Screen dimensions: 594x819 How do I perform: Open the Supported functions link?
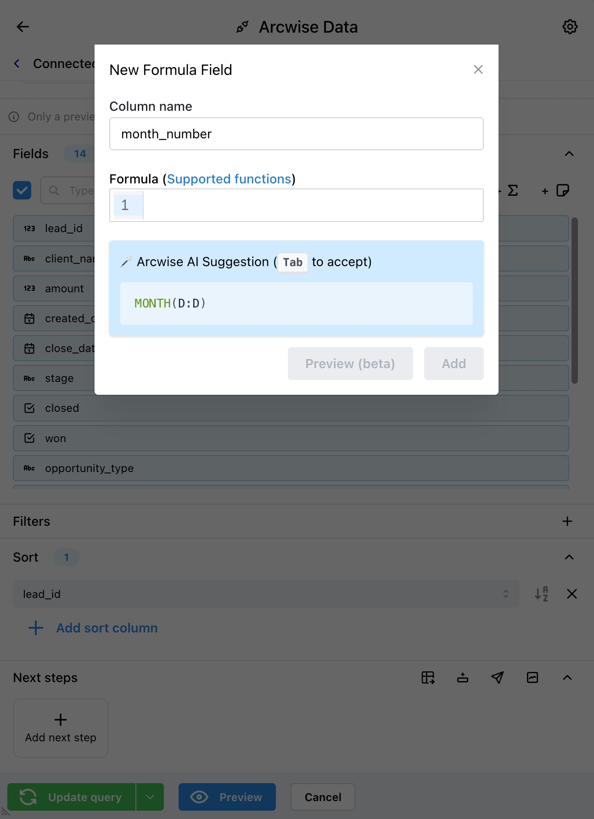(229, 179)
